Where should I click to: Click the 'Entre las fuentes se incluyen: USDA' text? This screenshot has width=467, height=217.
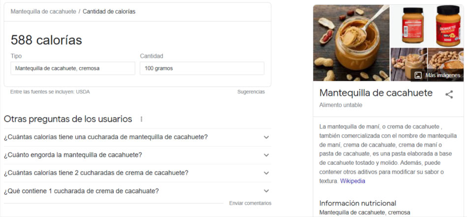click(x=50, y=92)
